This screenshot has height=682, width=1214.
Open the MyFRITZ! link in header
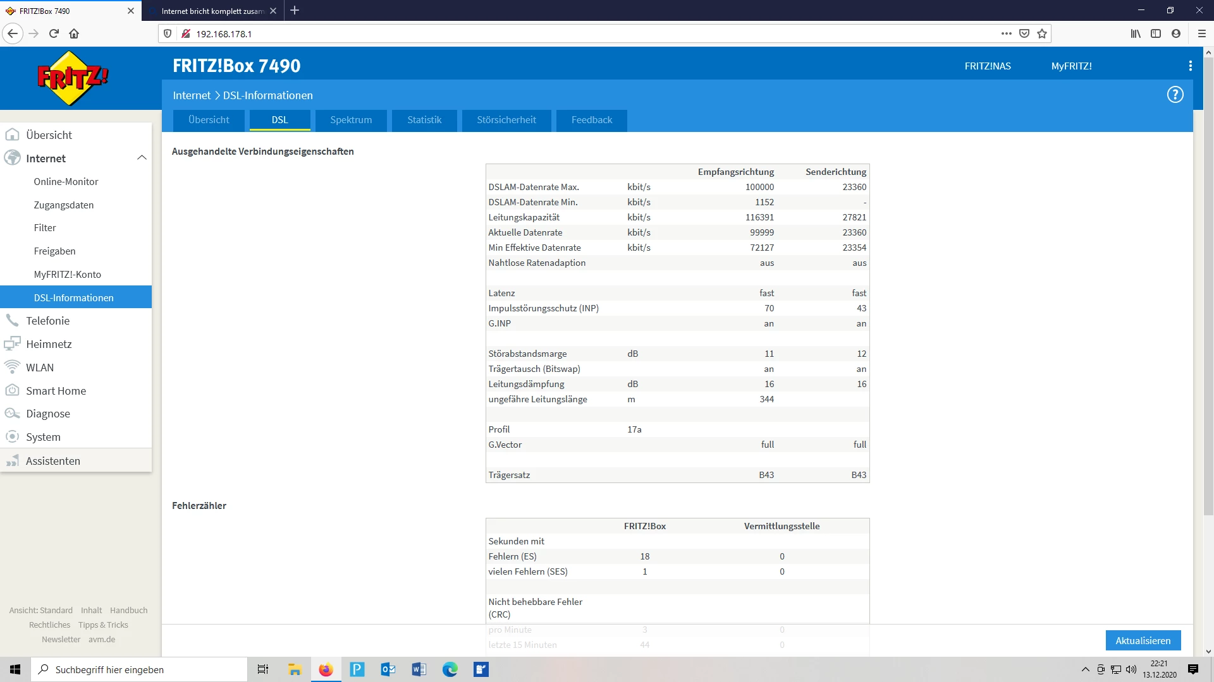pos(1071,66)
